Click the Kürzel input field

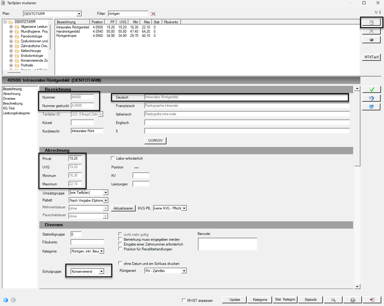[82, 122]
